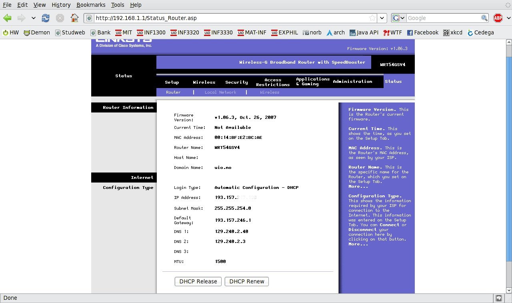This screenshot has width=512, height=303.
Task: Click the search magnifier icon
Action: point(484,18)
